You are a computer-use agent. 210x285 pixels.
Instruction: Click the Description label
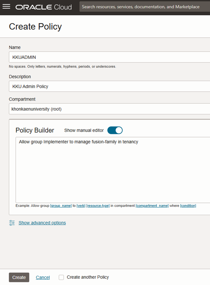click(x=20, y=76)
